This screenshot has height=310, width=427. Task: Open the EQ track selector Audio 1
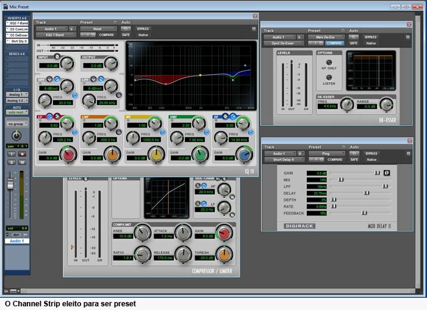point(52,29)
